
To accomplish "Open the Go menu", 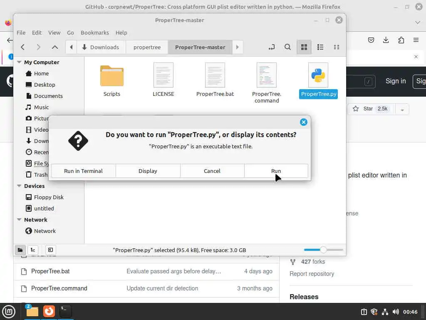I will point(70,32).
